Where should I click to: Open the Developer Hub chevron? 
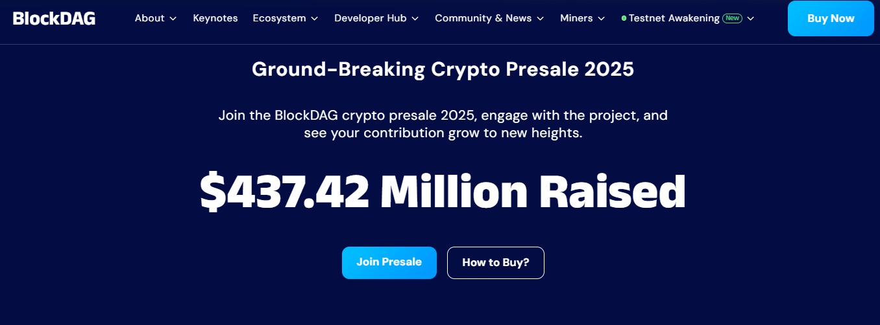click(415, 19)
